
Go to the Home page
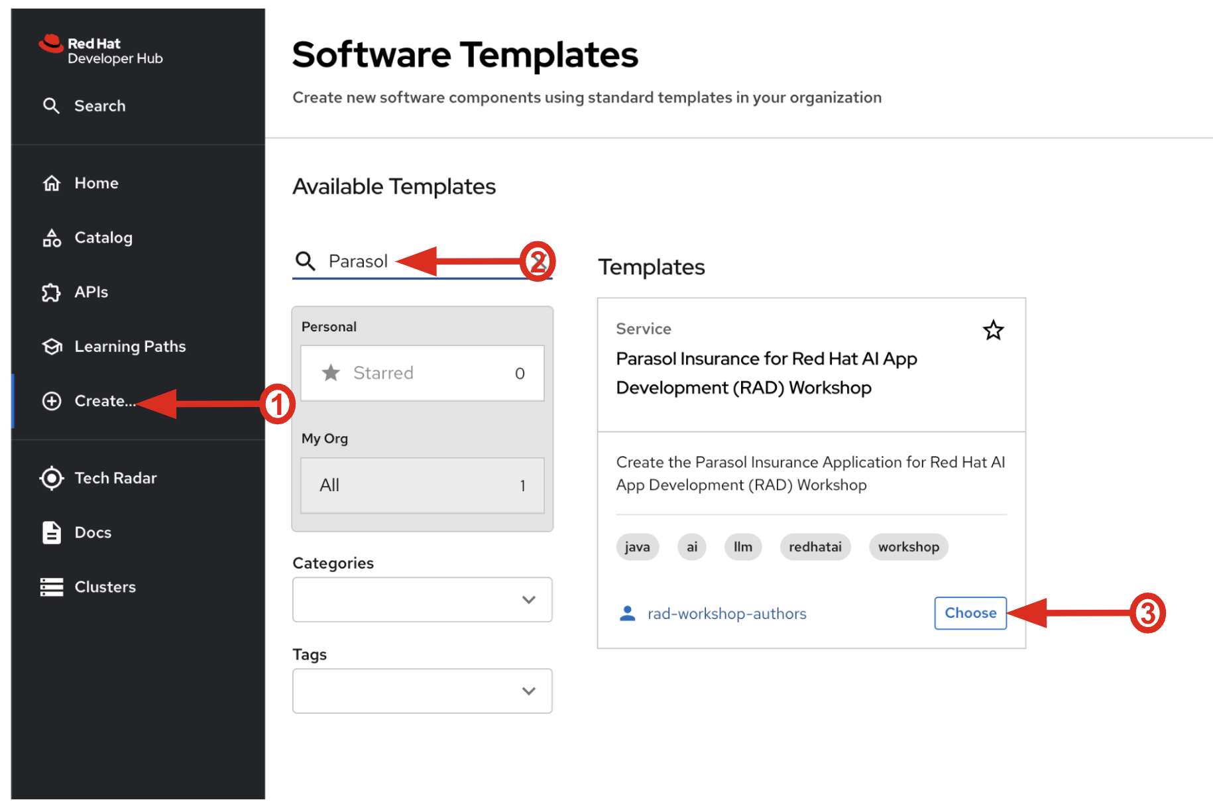tap(96, 183)
